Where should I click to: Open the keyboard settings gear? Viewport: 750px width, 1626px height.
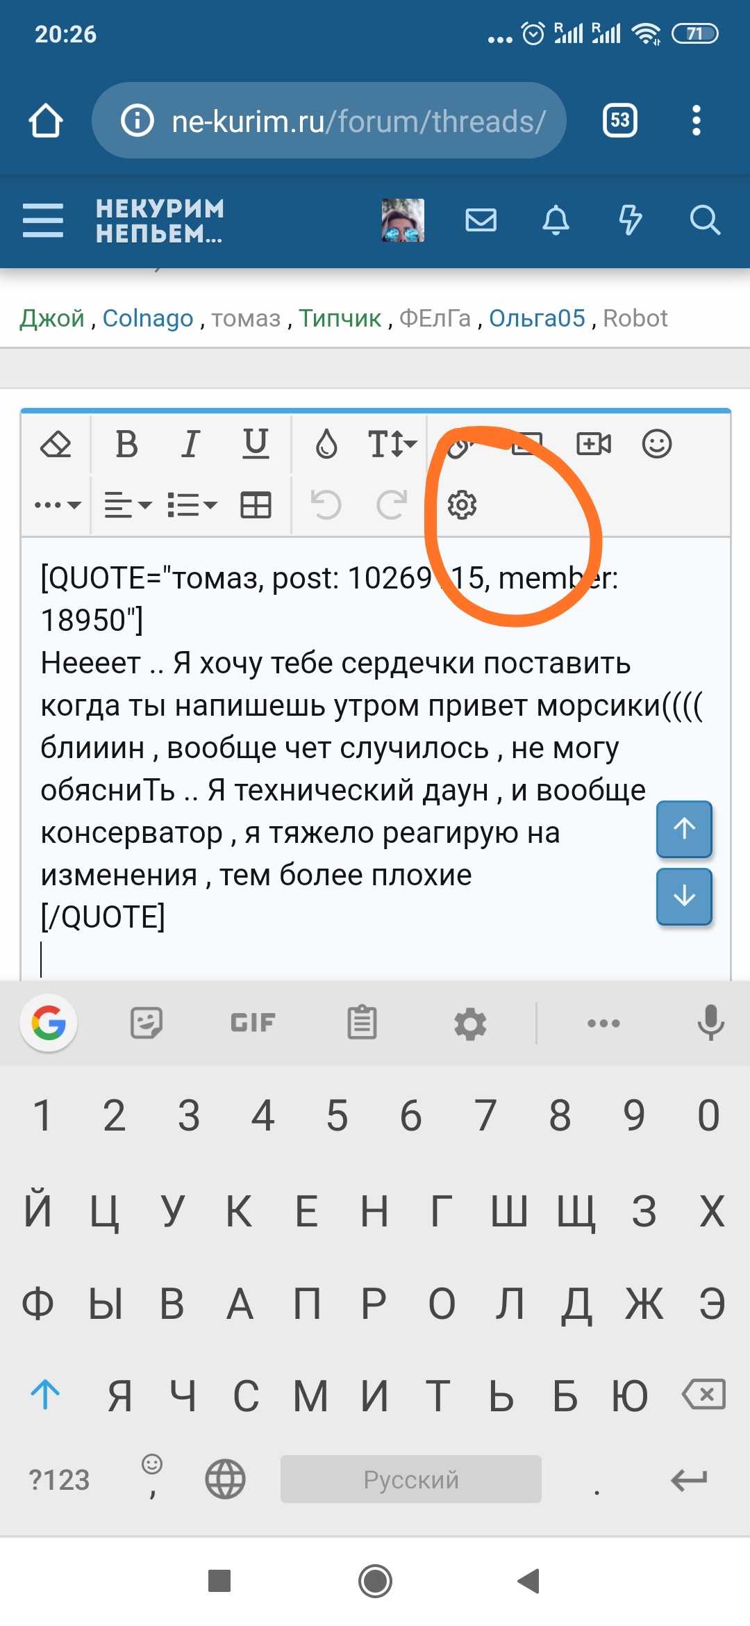(470, 1024)
